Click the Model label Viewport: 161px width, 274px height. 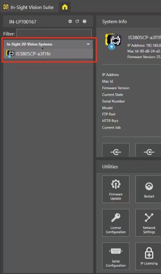(x=107, y=108)
